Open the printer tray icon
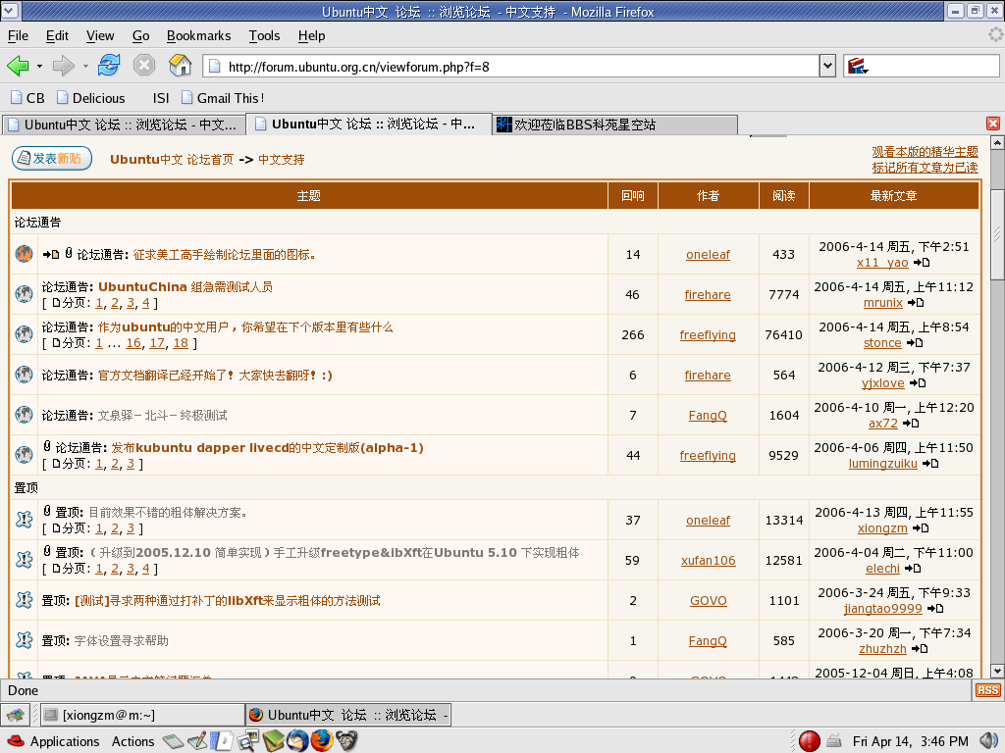The height and width of the screenshot is (753, 1005). 834,741
